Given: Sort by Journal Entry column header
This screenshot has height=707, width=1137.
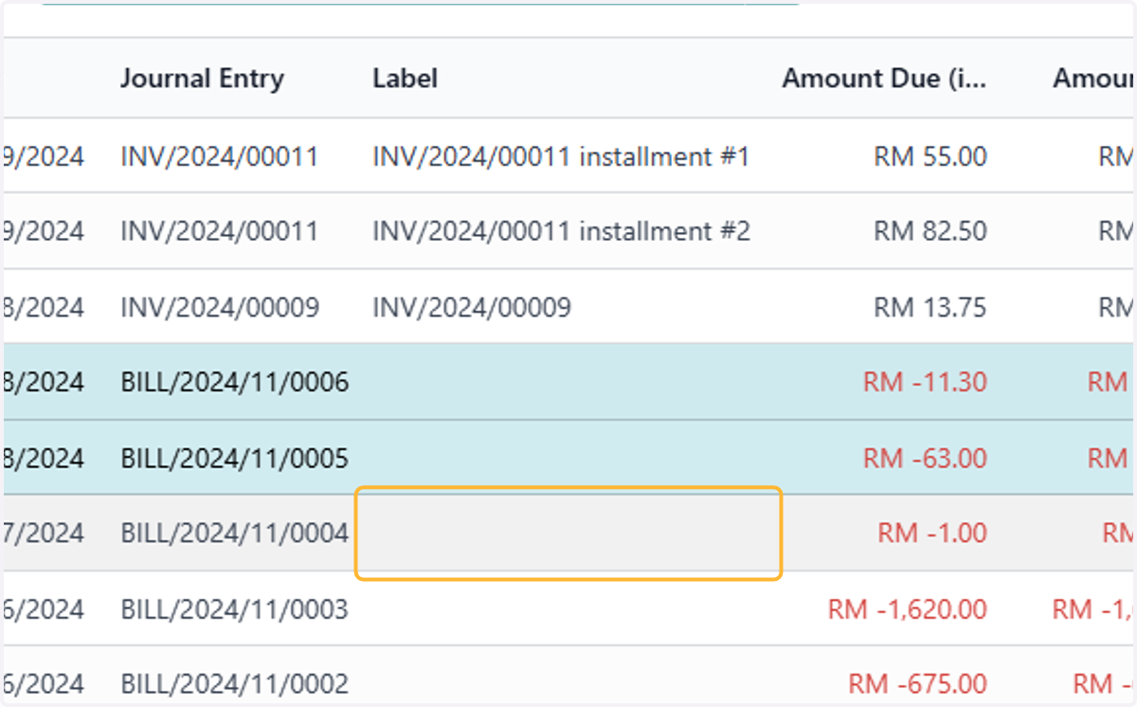Looking at the screenshot, I should [202, 79].
